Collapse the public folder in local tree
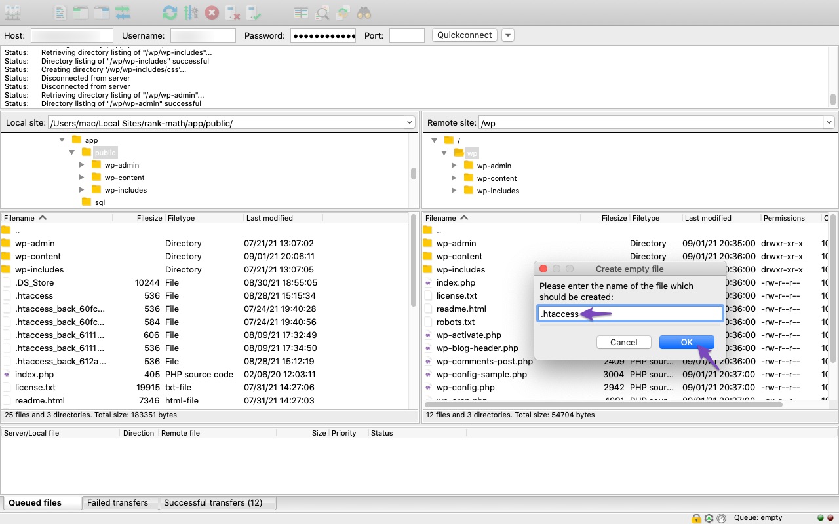Viewport: 839px width, 524px height. click(x=72, y=152)
